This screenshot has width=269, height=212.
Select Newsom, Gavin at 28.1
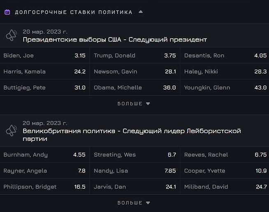tap(134, 72)
